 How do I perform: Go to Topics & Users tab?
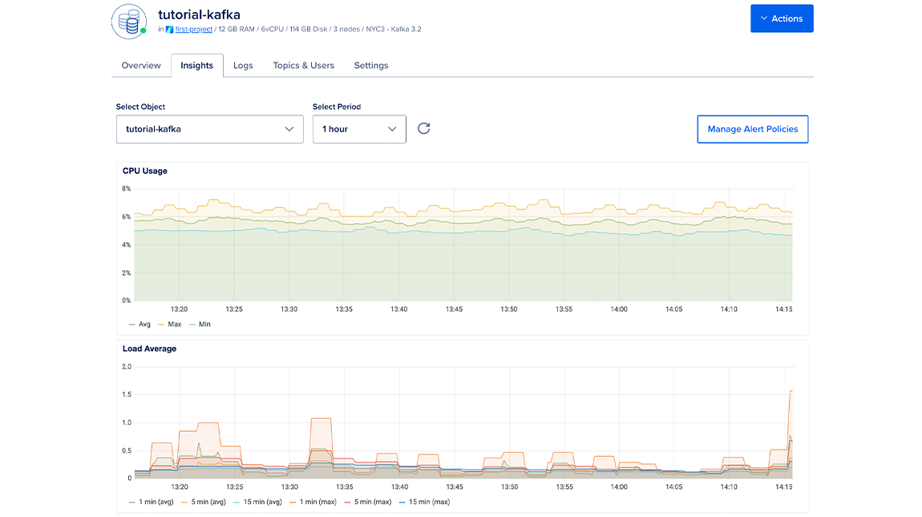tap(303, 65)
